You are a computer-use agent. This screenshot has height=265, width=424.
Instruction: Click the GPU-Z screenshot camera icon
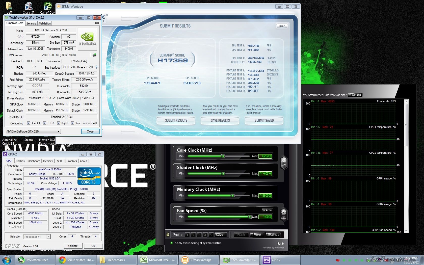96,23
